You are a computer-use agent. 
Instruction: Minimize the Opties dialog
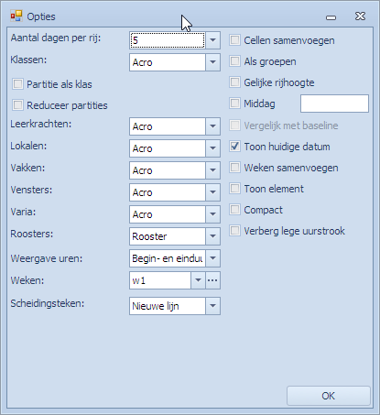[331, 17]
